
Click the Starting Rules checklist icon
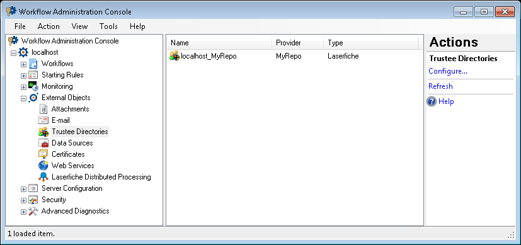point(33,75)
